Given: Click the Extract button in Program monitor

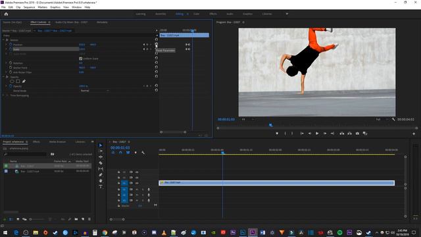Looking at the screenshot, I should pos(349,133).
